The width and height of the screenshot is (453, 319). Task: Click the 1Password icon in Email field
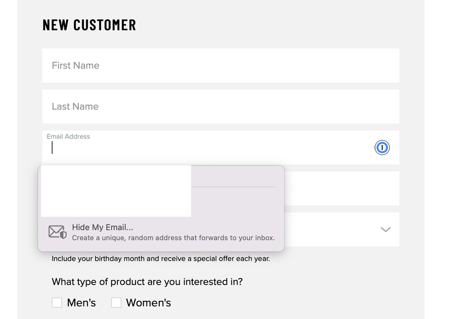(x=382, y=148)
